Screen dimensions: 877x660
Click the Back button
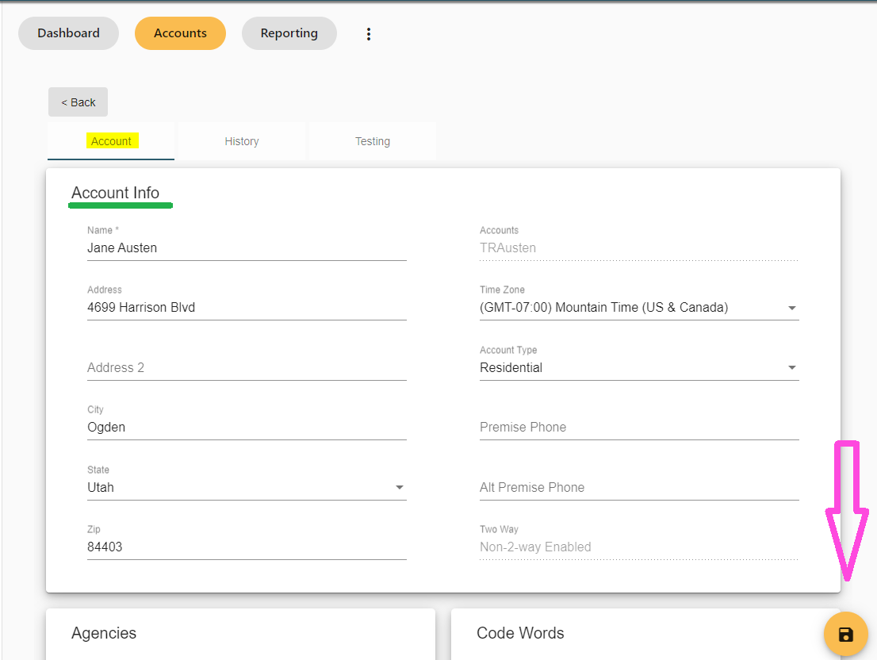78,102
